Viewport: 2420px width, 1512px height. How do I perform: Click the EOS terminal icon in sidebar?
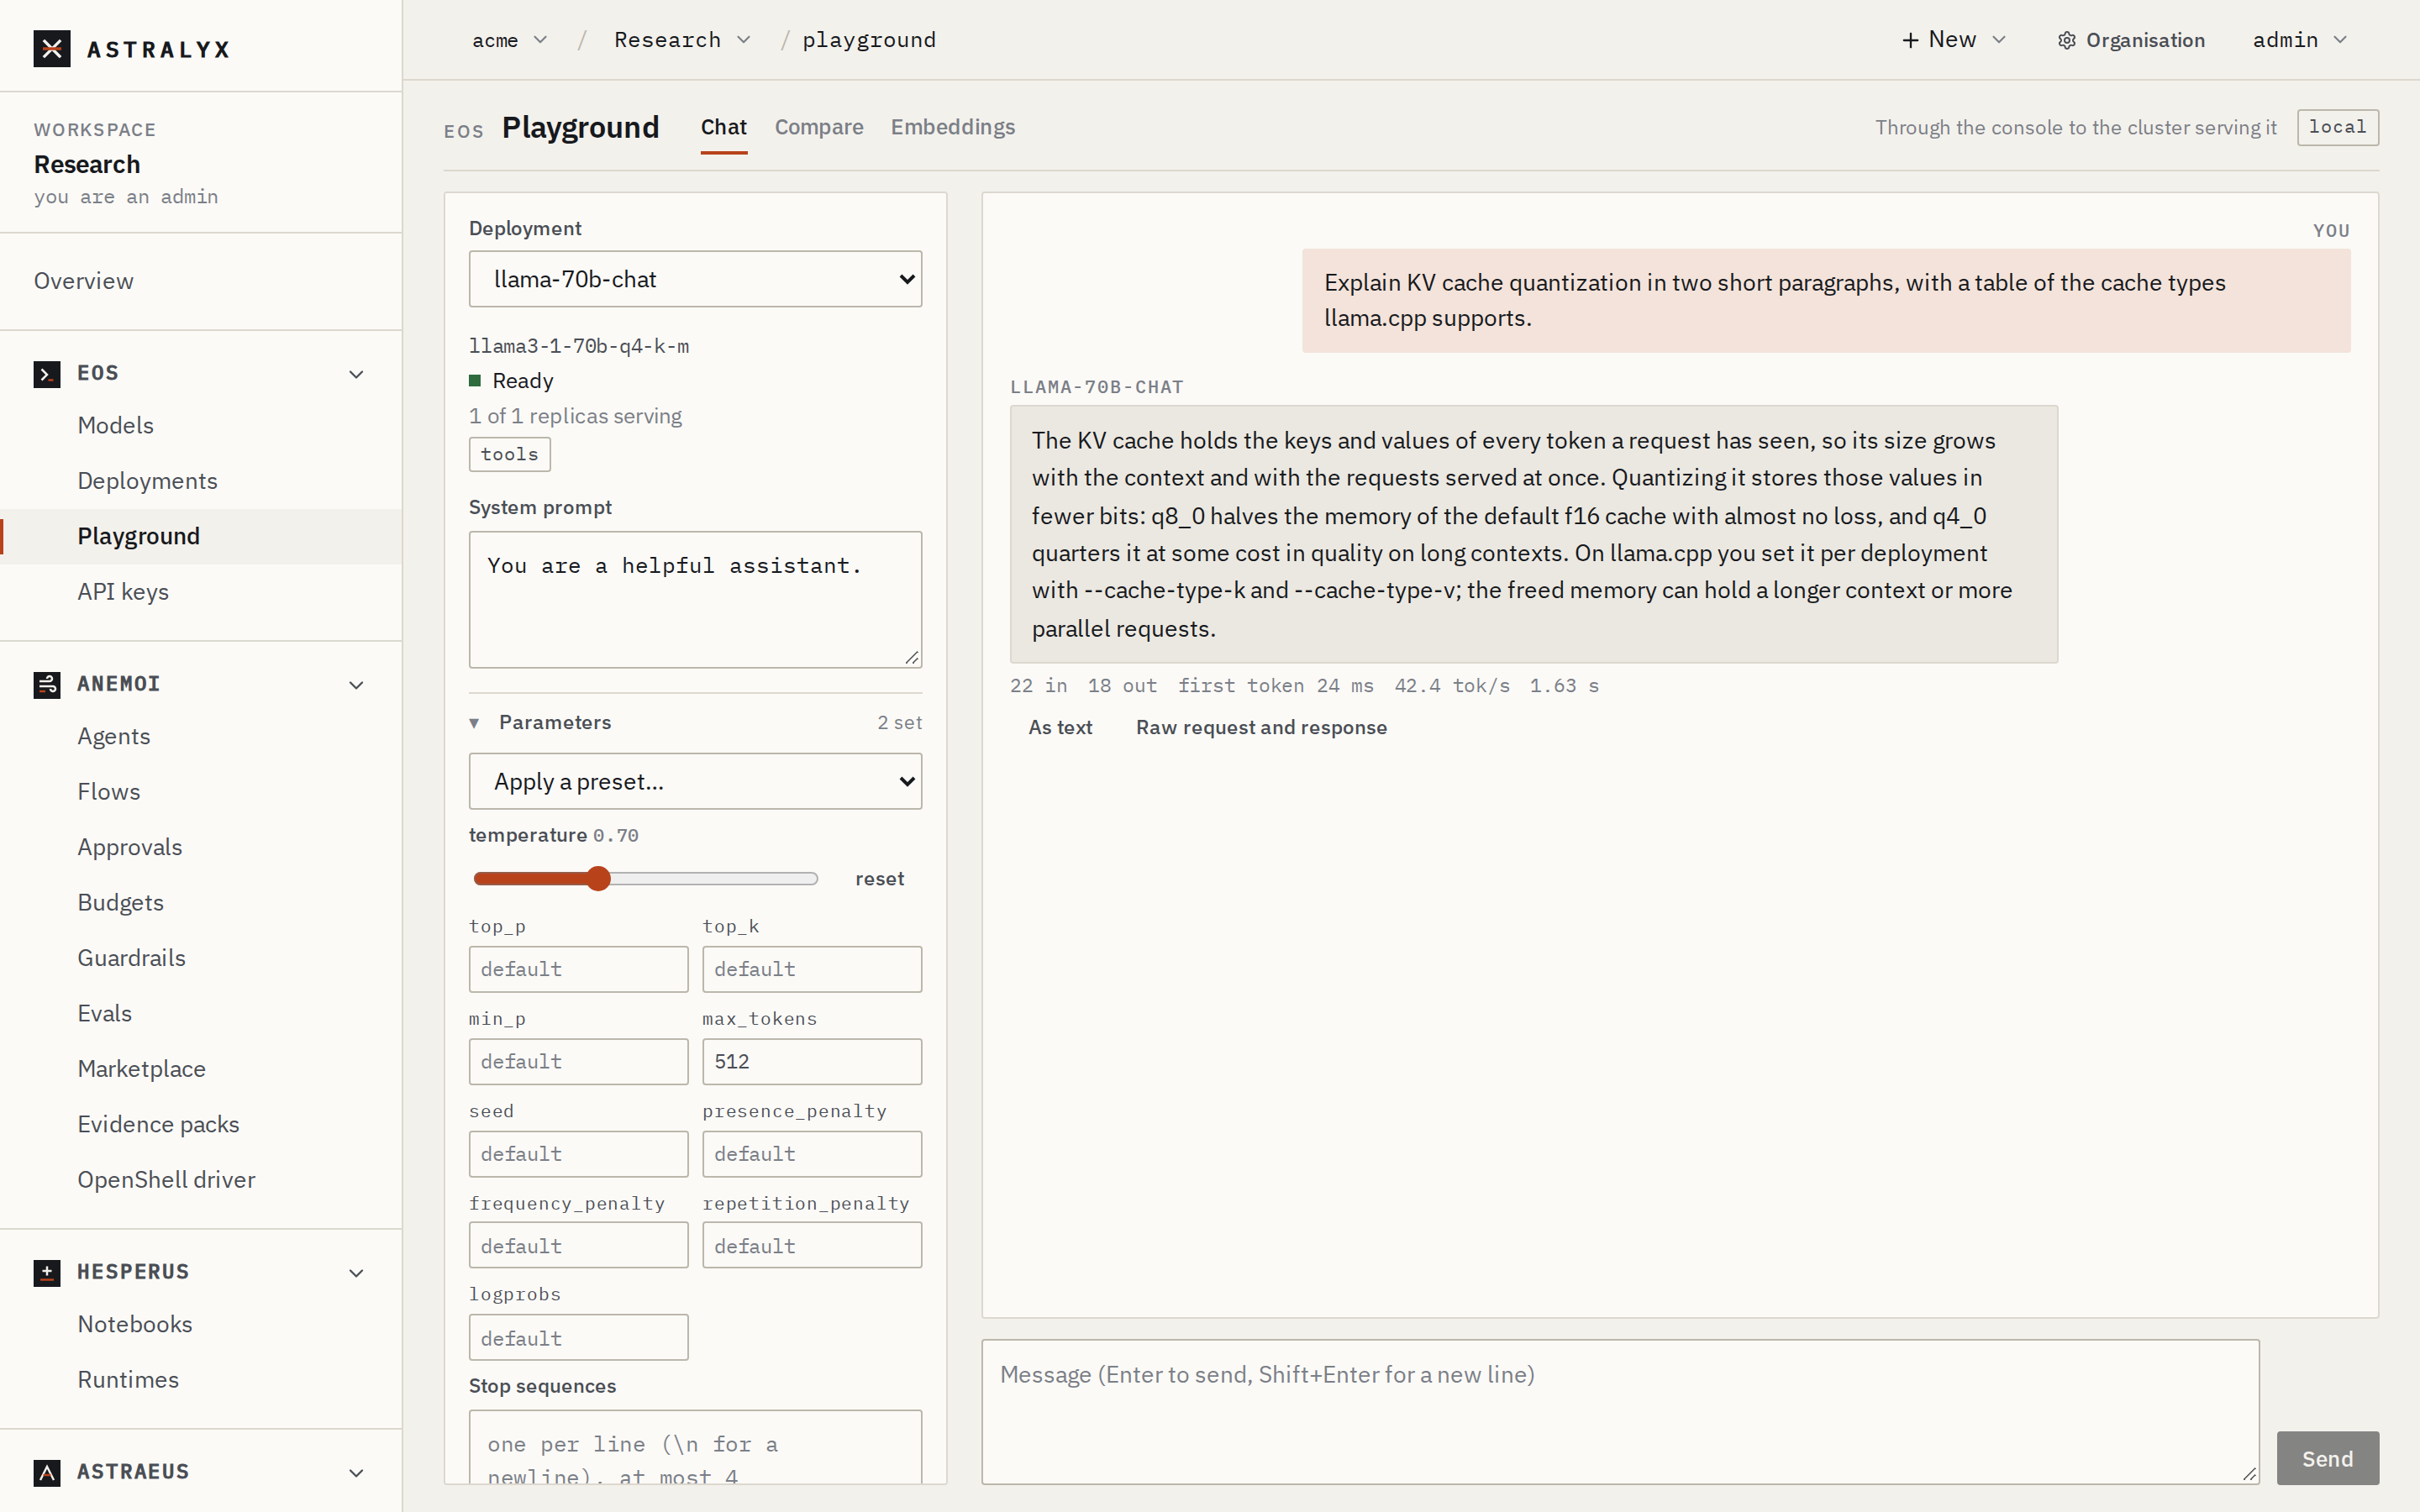47,374
